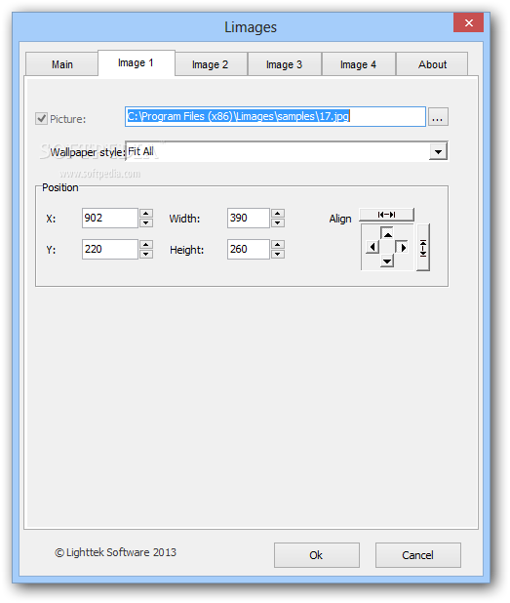
Task: Expand the Wallpaper style dropdown arrow
Action: click(x=438, y=151)
